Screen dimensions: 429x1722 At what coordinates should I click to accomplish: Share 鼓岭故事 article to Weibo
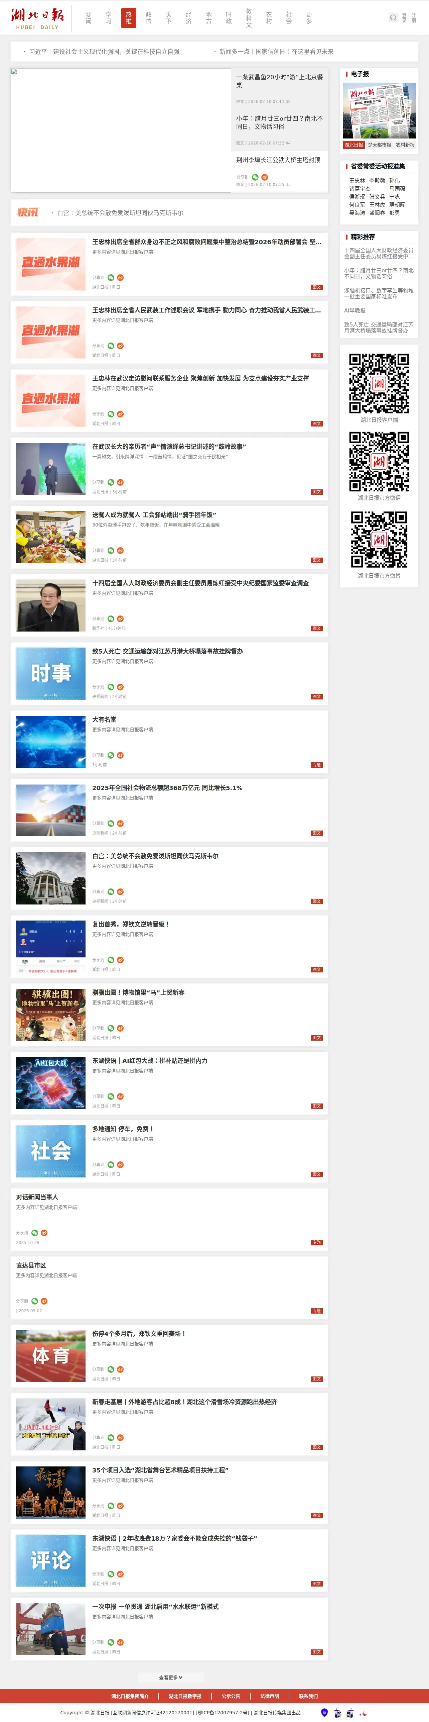(x=120, y=482)
